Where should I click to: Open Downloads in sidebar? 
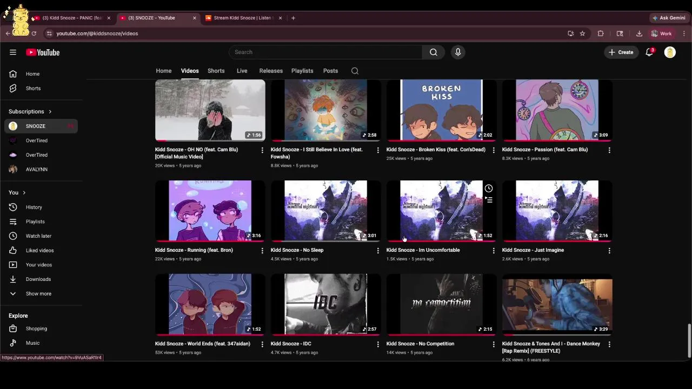[x=41, y=279]
